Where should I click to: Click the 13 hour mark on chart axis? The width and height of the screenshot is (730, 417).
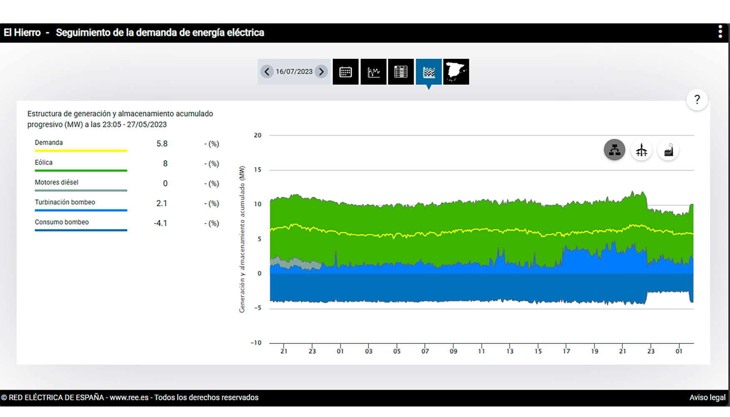510,351
